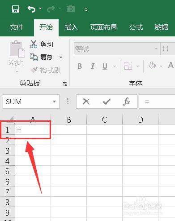Image resolution: width=175 pixels, height=221 pixels.
Task: Select column C header
Action: (x=105, y=119)
